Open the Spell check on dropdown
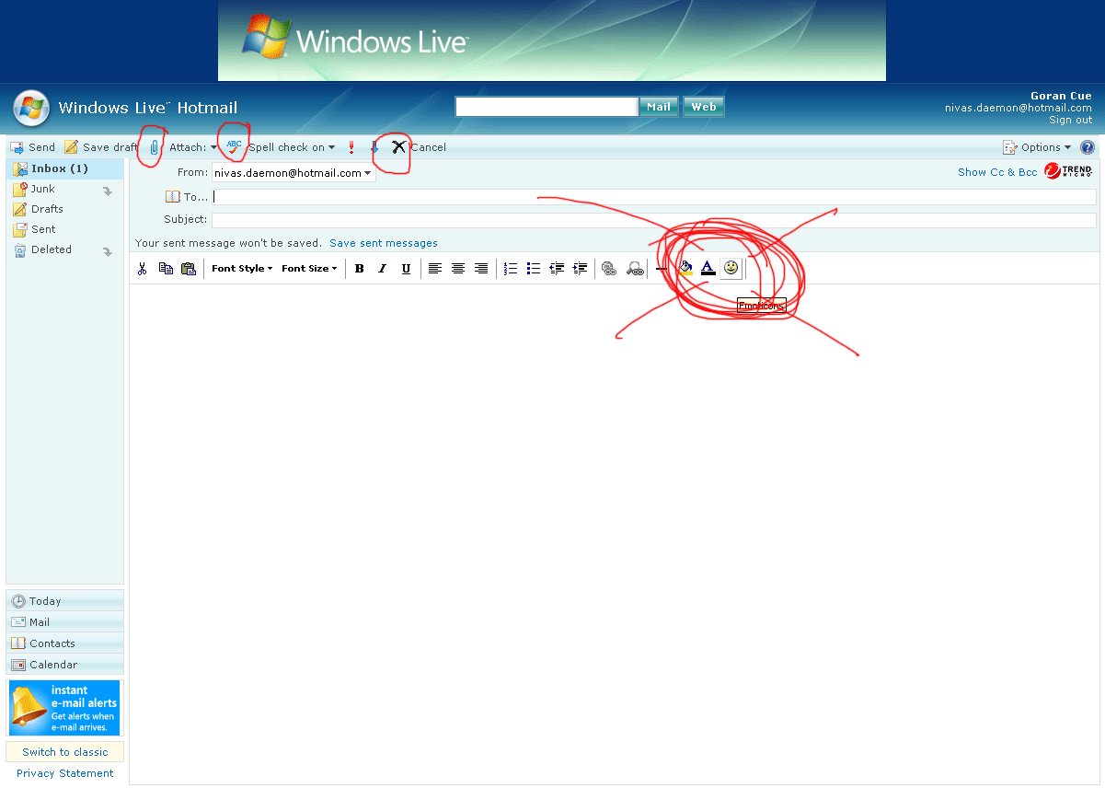1105x788 pixels. (x=292, y=147)
